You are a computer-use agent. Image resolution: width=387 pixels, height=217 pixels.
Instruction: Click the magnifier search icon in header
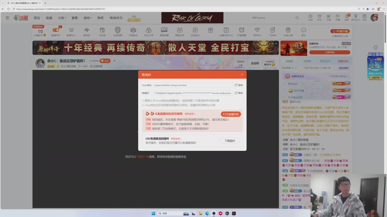click(x=297, y=18)
